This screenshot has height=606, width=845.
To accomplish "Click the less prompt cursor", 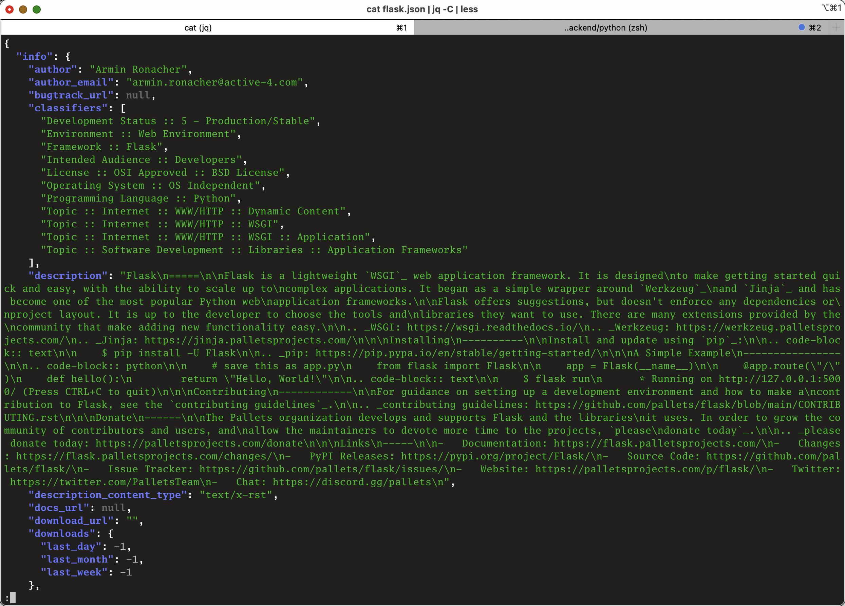I will (13, 598).
